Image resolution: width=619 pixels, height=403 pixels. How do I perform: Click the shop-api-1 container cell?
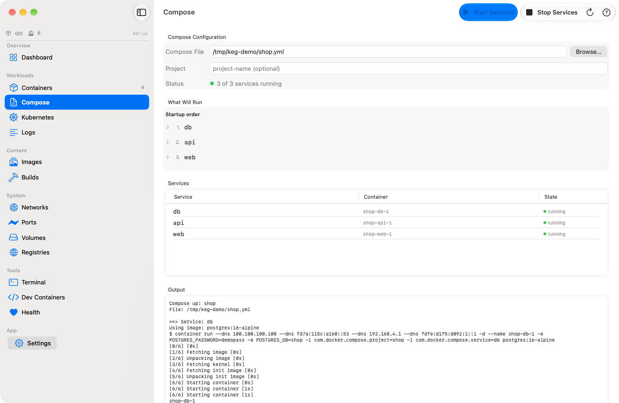(377, 223)
